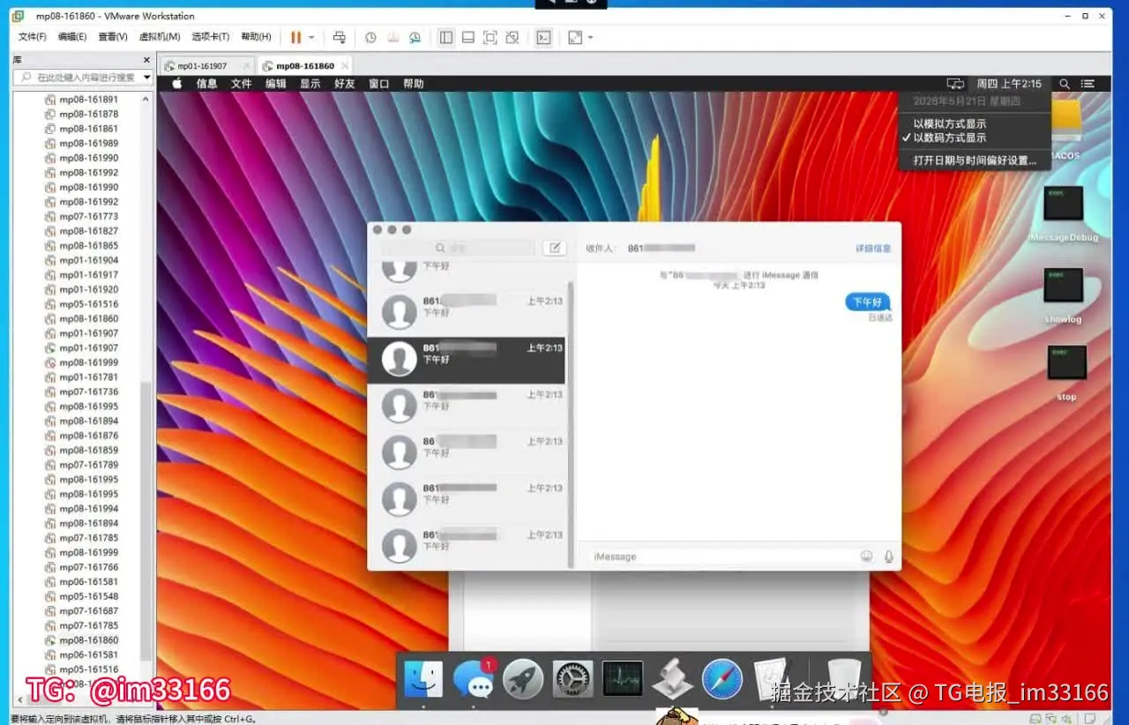The image size is (1129, 725).
Task: Select mp08-161861 in the library list
Action: [x=88, y=129]
